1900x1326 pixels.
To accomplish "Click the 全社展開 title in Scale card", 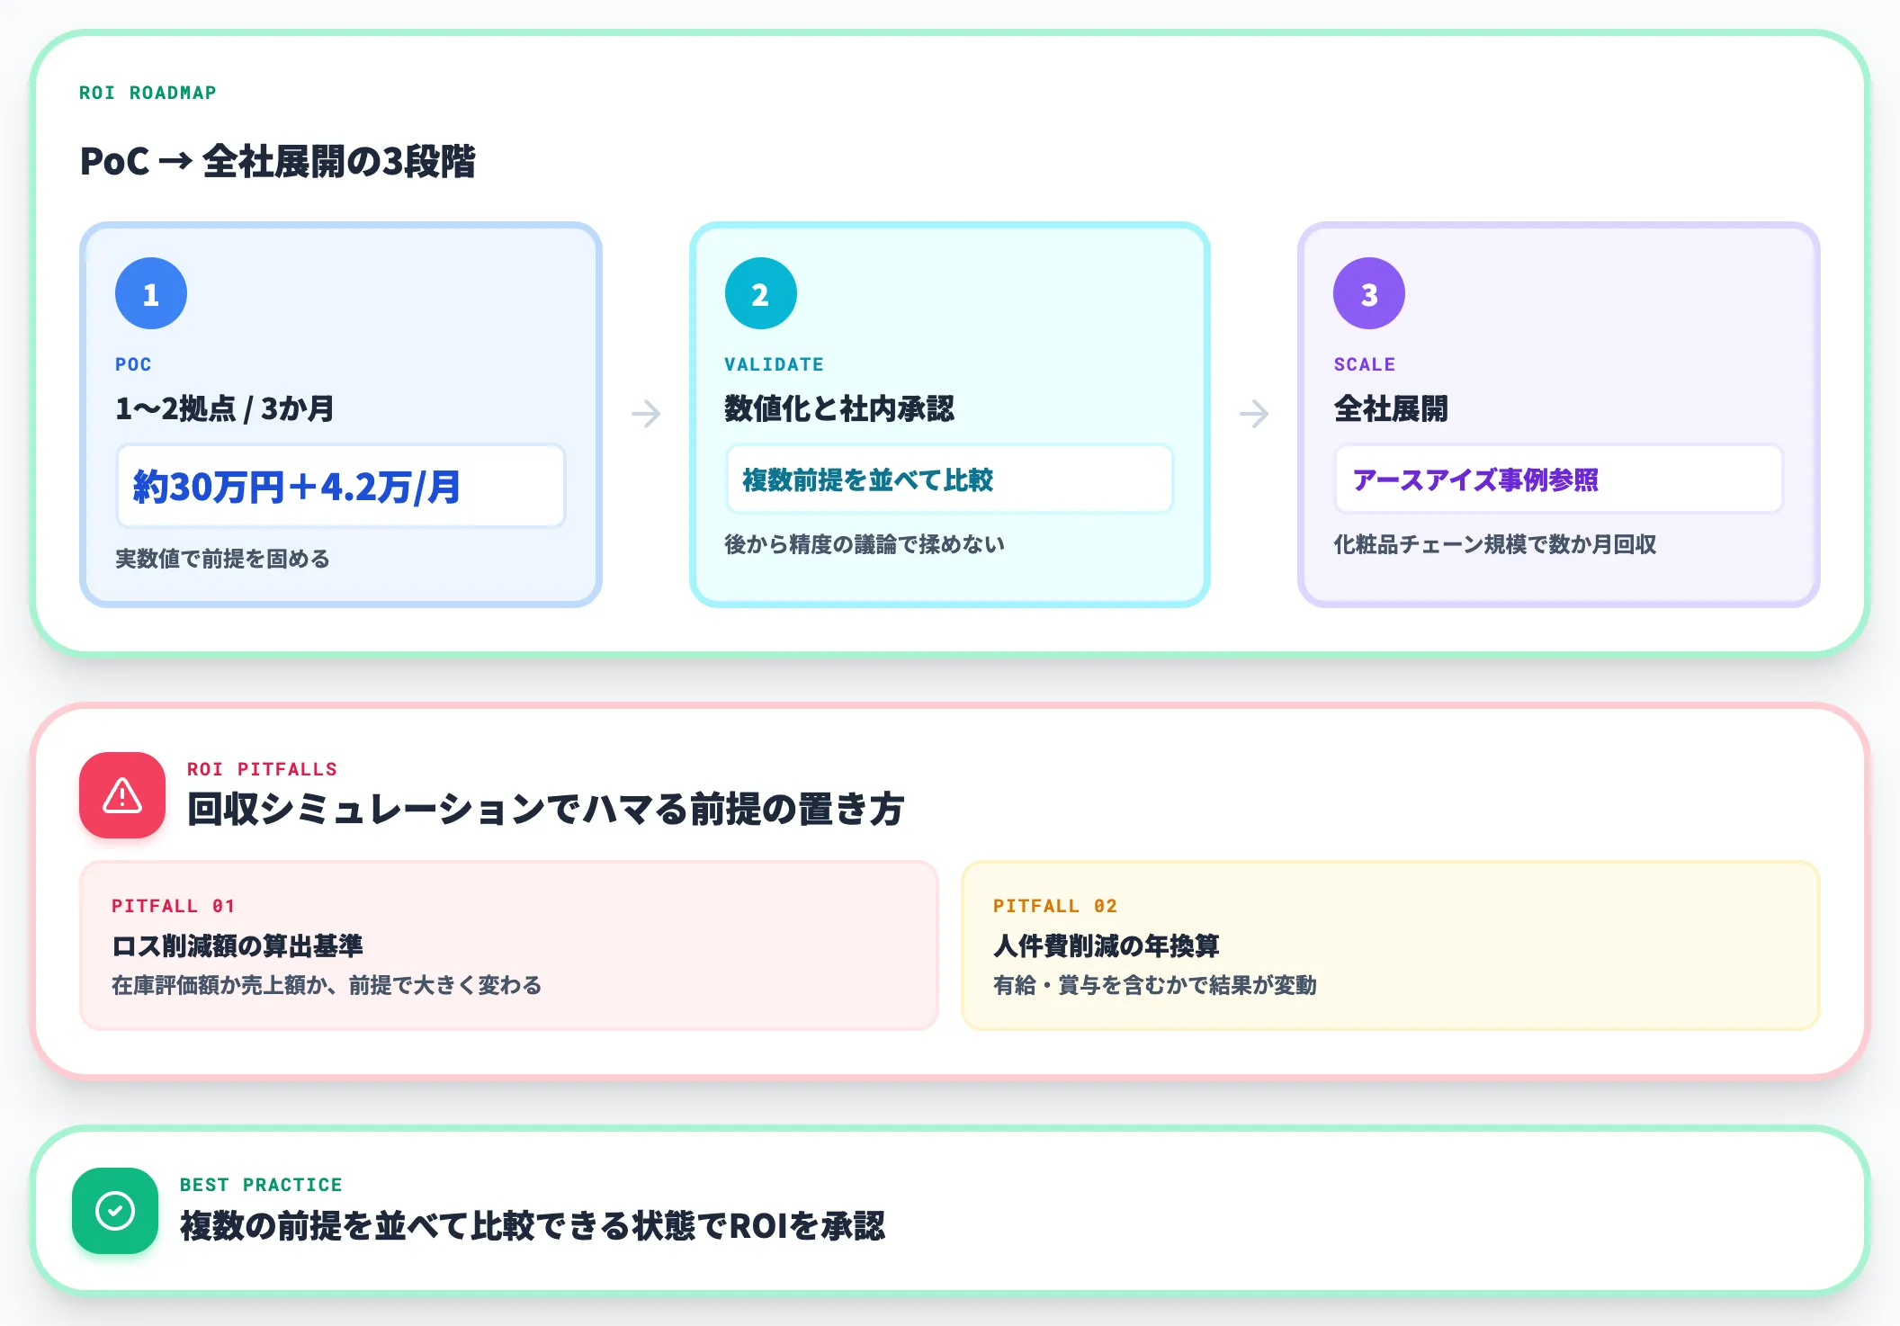I will pos(1391,408).
